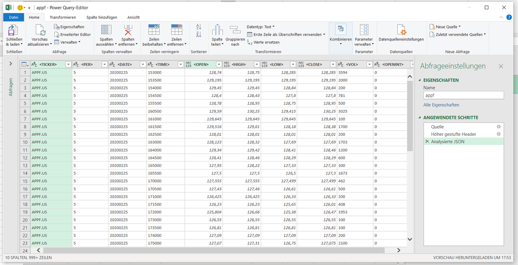The width and height of the screenshot is (518, 265).
Task: Click the Schließen & laden icon
Action: point(14,31)
